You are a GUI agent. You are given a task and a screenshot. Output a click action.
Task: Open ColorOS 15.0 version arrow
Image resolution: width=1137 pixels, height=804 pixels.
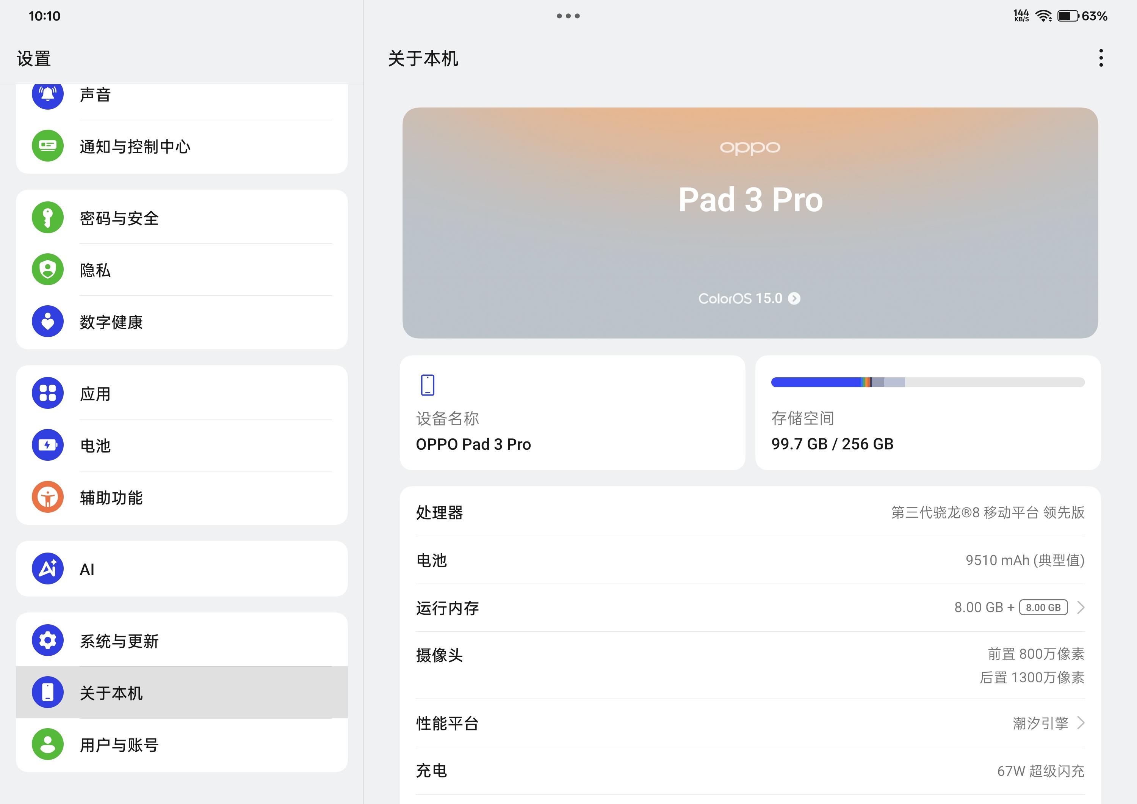pos(794,299)
